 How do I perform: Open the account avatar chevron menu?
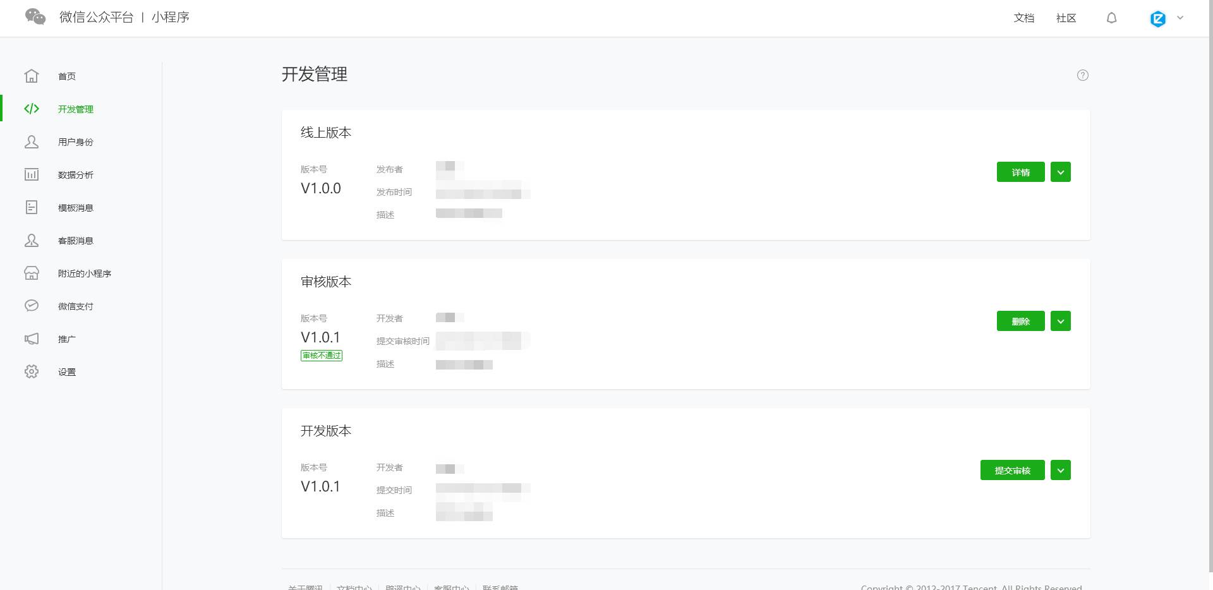(x=1180, y=18)
